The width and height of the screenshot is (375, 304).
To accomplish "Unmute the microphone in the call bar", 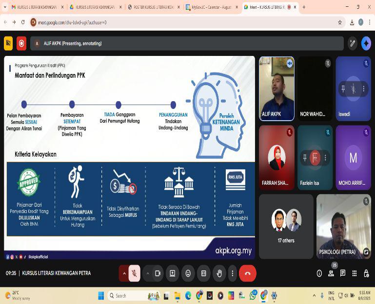I will point(135,273).
